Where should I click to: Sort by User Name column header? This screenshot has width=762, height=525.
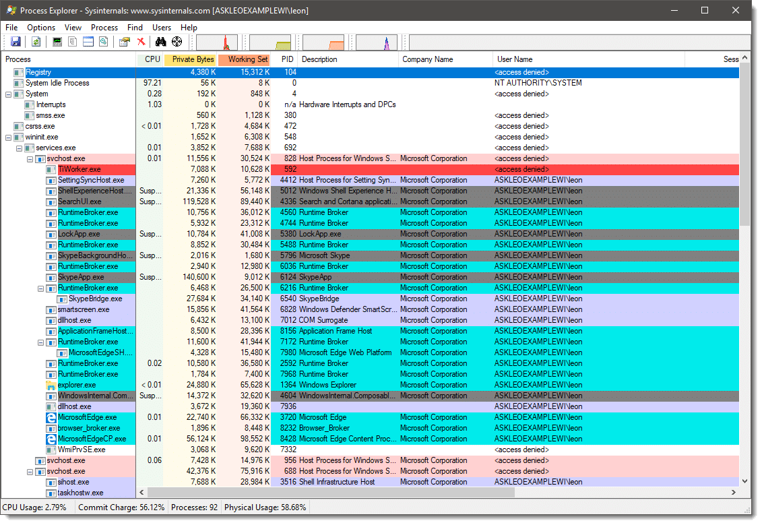pyautogui.click(x=589, y=59)
